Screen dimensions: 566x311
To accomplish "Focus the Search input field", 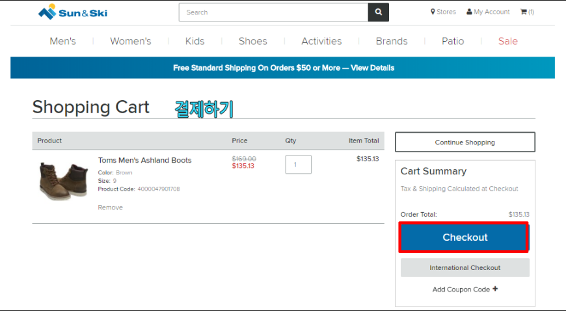I will (x=274, y=12).
